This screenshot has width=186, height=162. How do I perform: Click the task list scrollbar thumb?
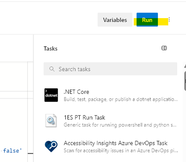(x=185, y=81)
